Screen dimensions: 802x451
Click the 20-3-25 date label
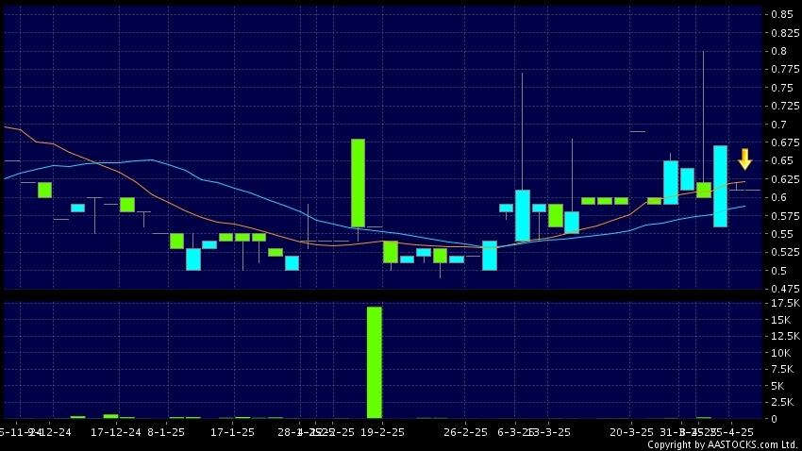tap(631, 432)
